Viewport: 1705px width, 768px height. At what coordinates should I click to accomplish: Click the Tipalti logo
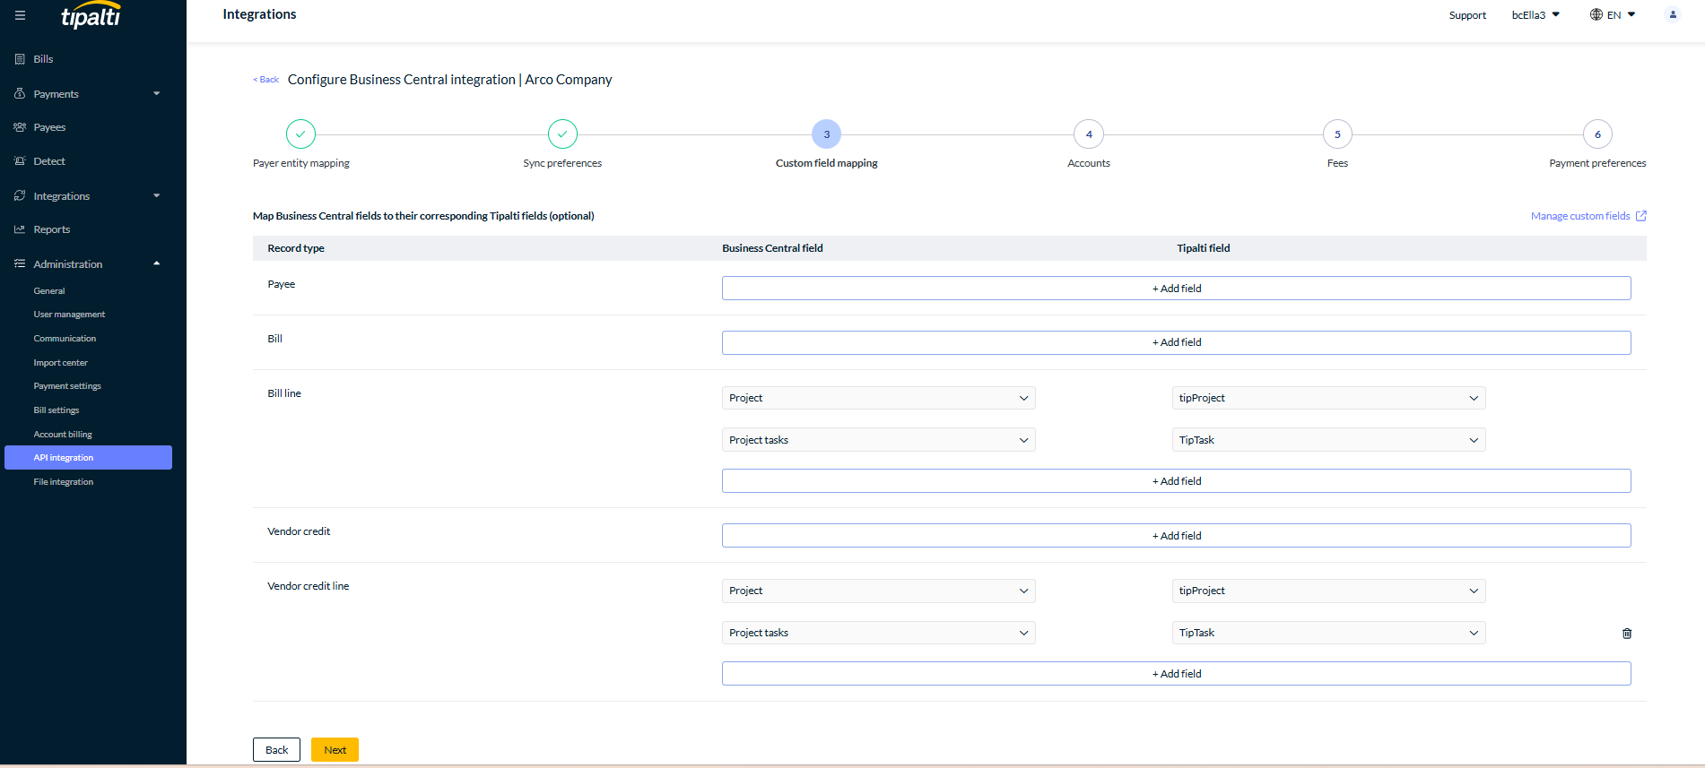(91, 15)
